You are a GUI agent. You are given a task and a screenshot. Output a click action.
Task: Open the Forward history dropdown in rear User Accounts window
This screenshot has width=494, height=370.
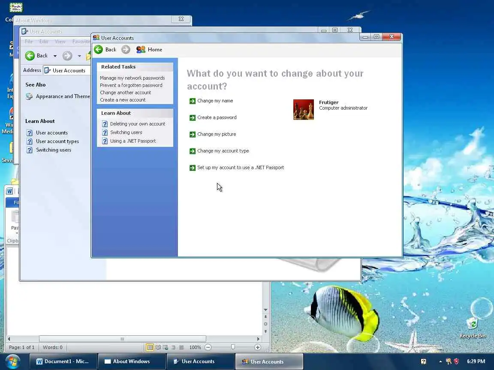tap(79, 56)
